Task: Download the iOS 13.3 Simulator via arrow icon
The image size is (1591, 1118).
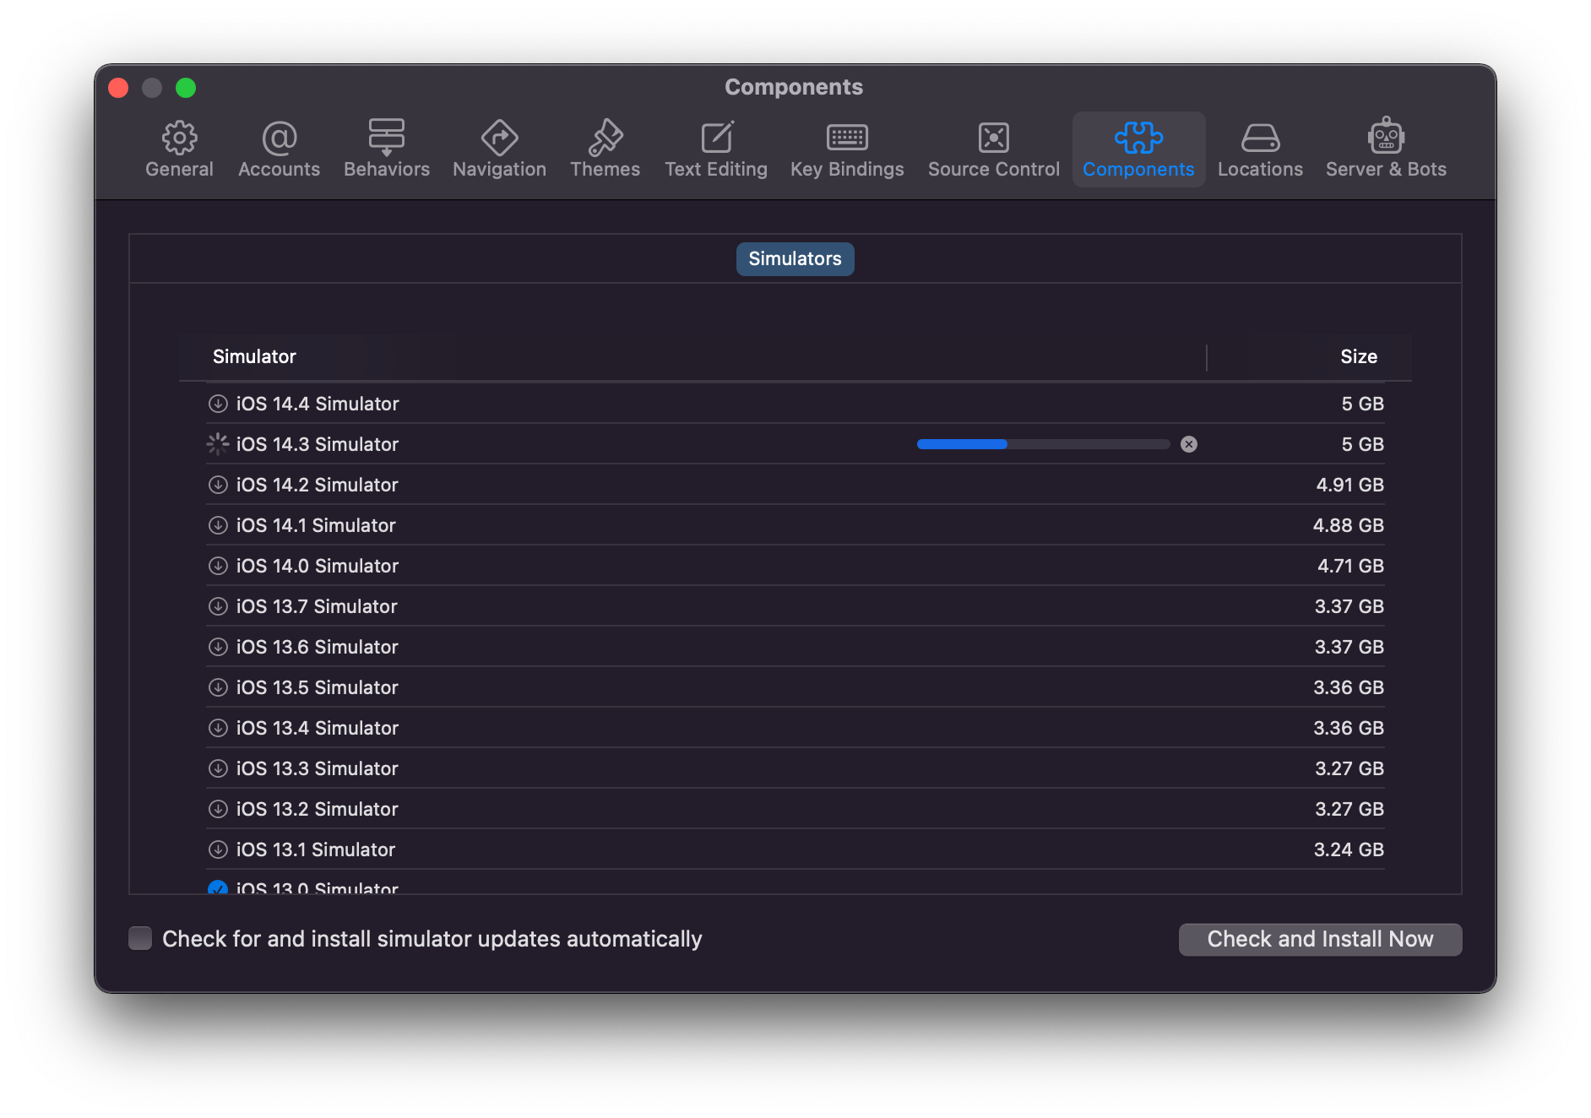Action: 218,768
